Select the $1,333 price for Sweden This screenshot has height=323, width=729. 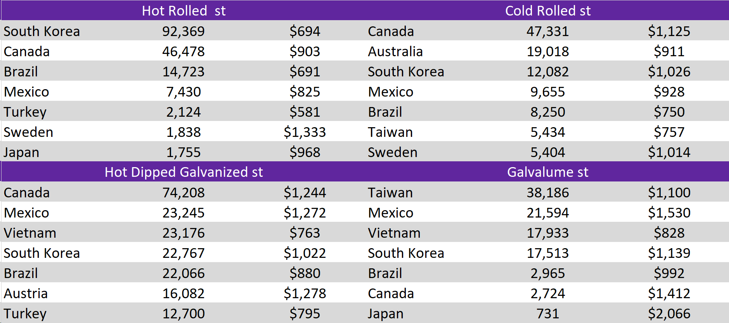coord(305,132)
